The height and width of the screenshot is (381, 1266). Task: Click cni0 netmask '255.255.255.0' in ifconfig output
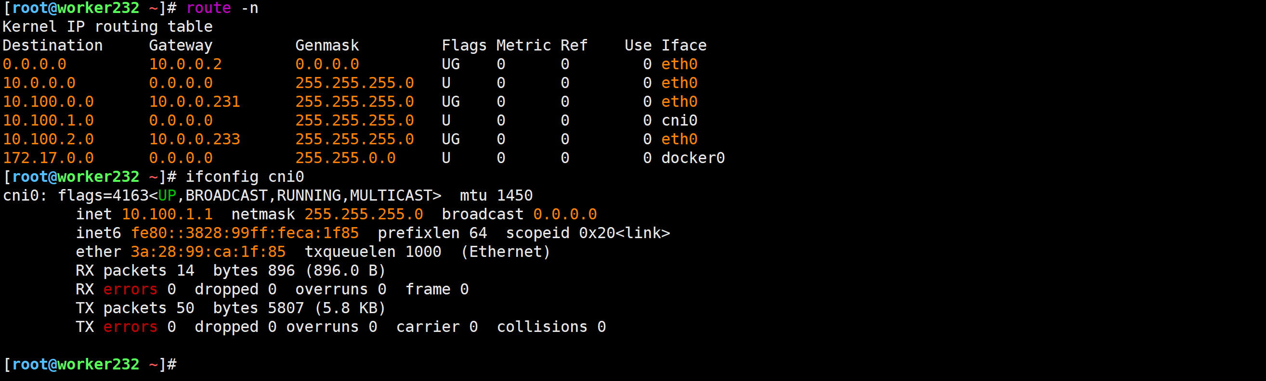tap(364, 214)
